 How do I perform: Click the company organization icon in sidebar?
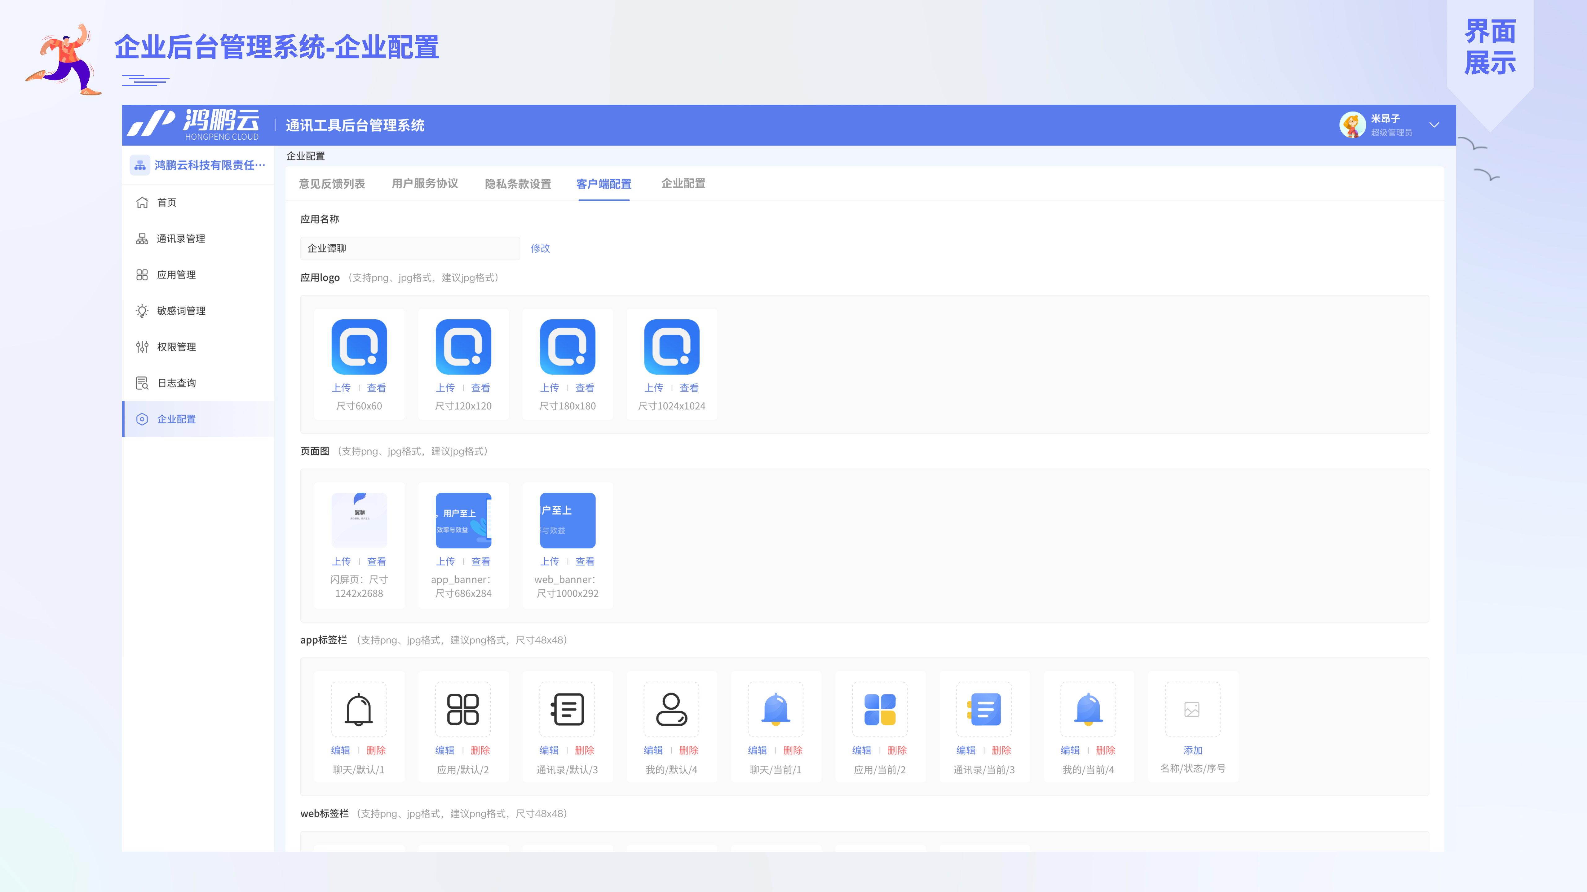pos(140,165)
